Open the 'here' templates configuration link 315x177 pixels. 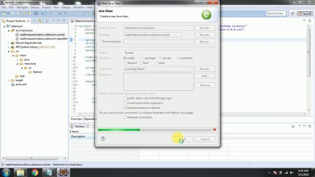(189, 113)
